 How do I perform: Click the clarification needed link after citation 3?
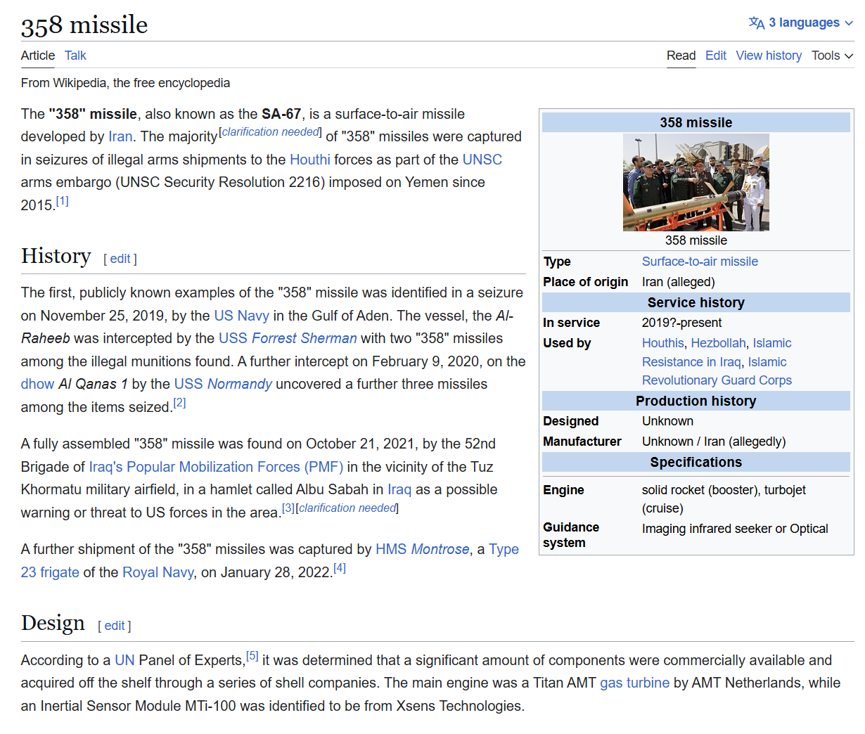pyautogui.click(x=347, y=508)
